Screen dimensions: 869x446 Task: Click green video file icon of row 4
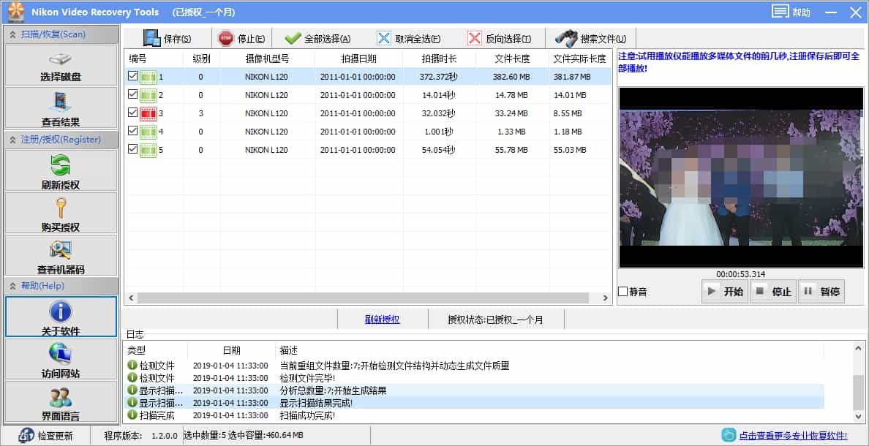148,132
